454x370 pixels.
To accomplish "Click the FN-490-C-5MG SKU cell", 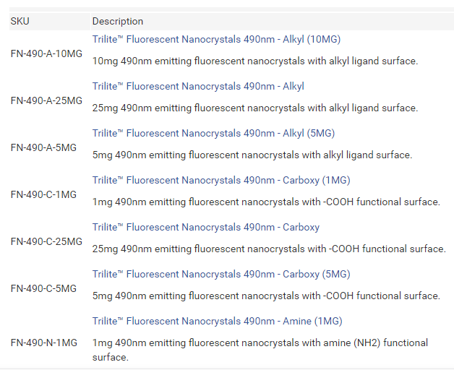I will point(43,288).
